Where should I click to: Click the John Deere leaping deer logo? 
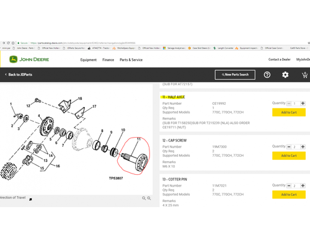[x=13, y=60]
